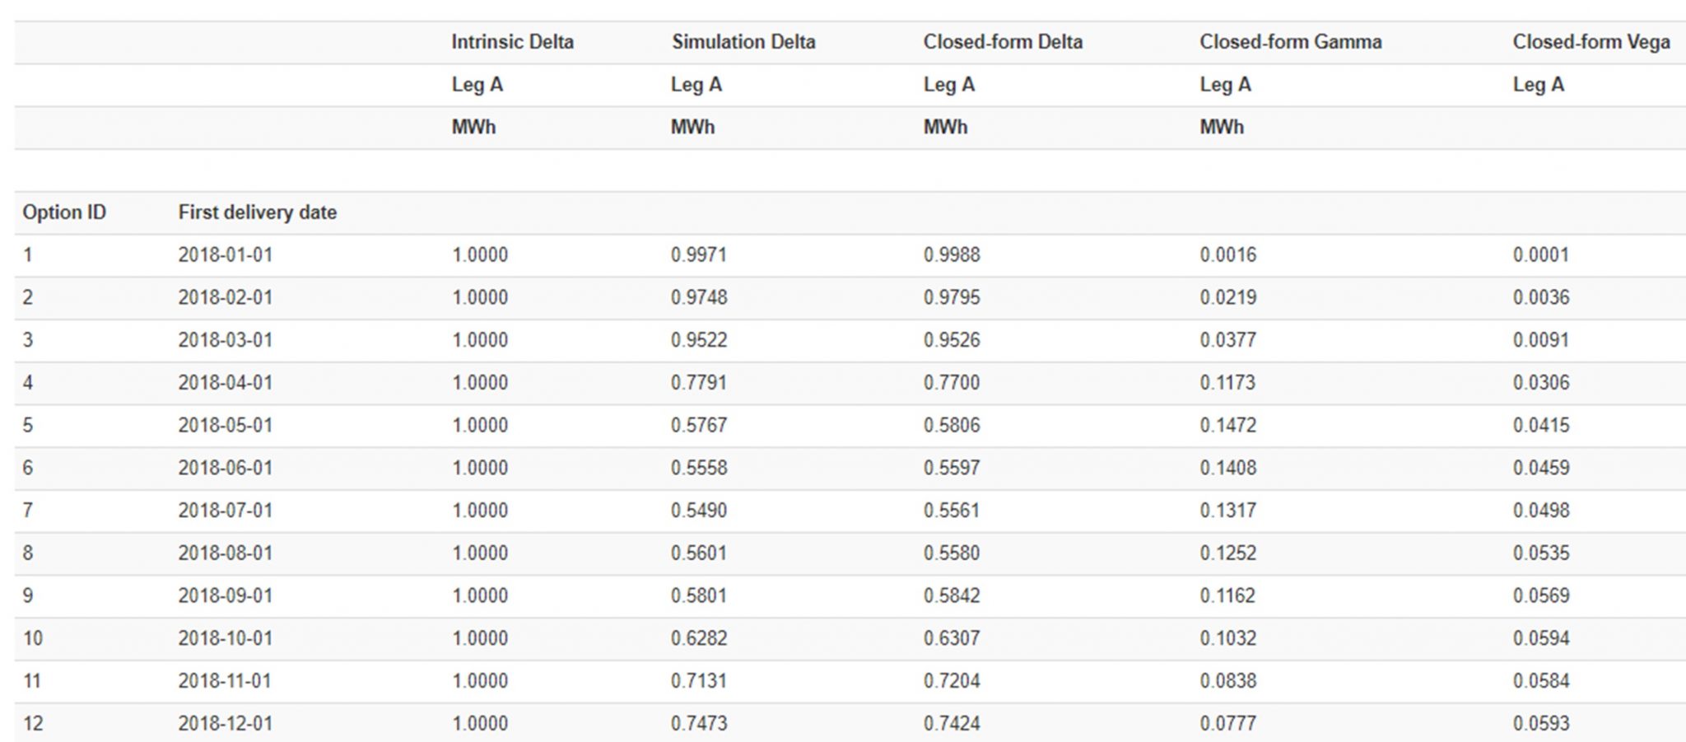Click MWh unit under Closed-form Delta
Viewport: 1686px width, 742px height.
click(945, 128)
